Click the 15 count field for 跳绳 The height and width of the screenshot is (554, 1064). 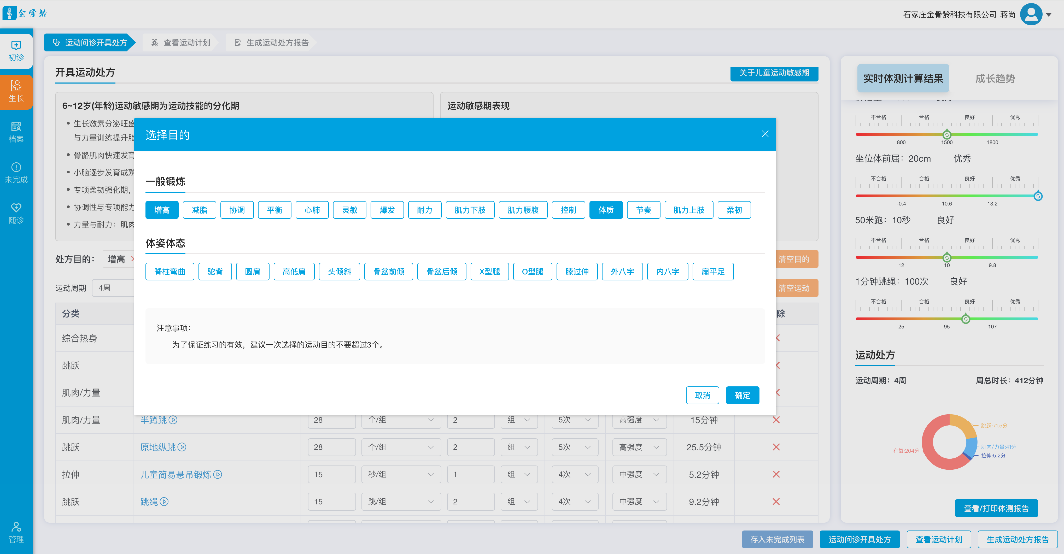click(x=331, y=502)
